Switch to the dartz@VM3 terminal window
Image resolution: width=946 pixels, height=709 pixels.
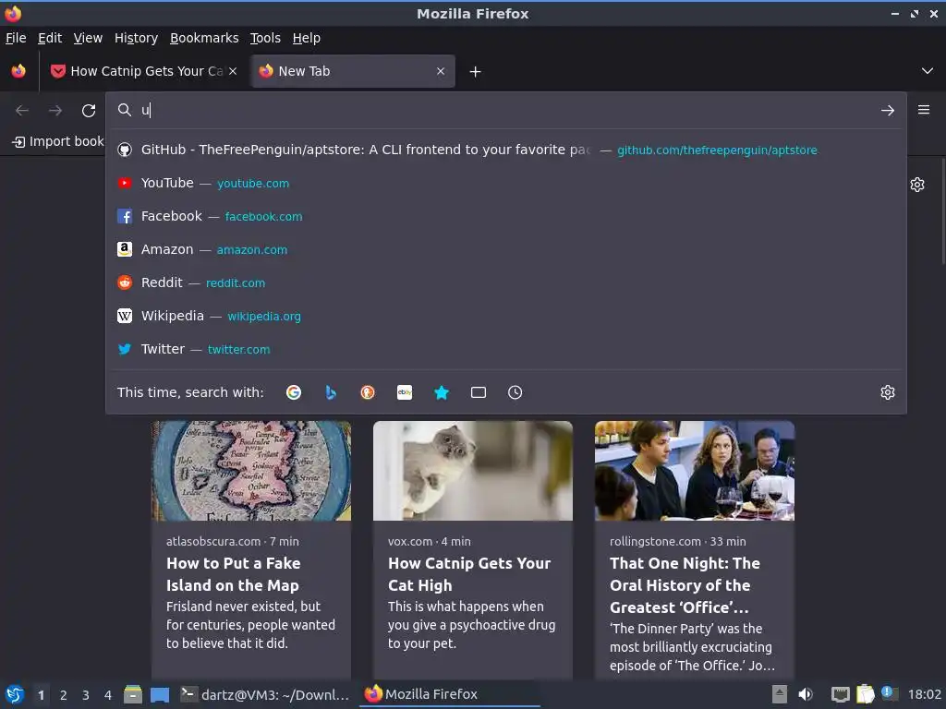tap(265, 694)
